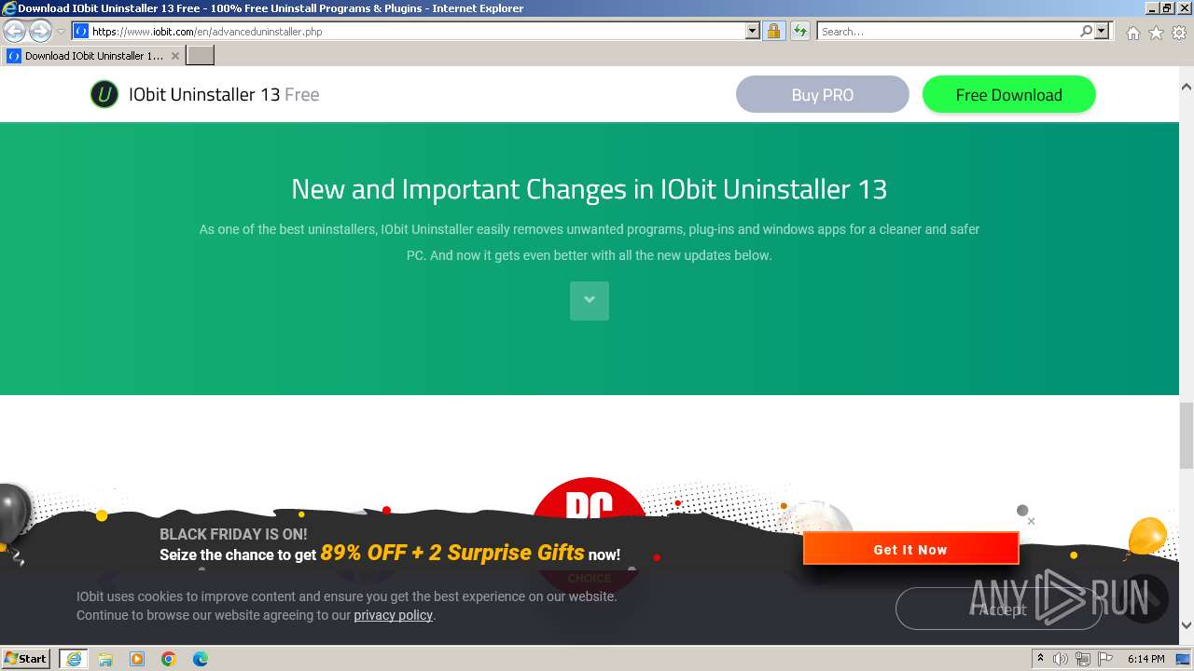Screen dimensions: 1194x671
Task: Click the Search box in Internet Explorer
Action: pyautogui.click(x=947, y=31)
